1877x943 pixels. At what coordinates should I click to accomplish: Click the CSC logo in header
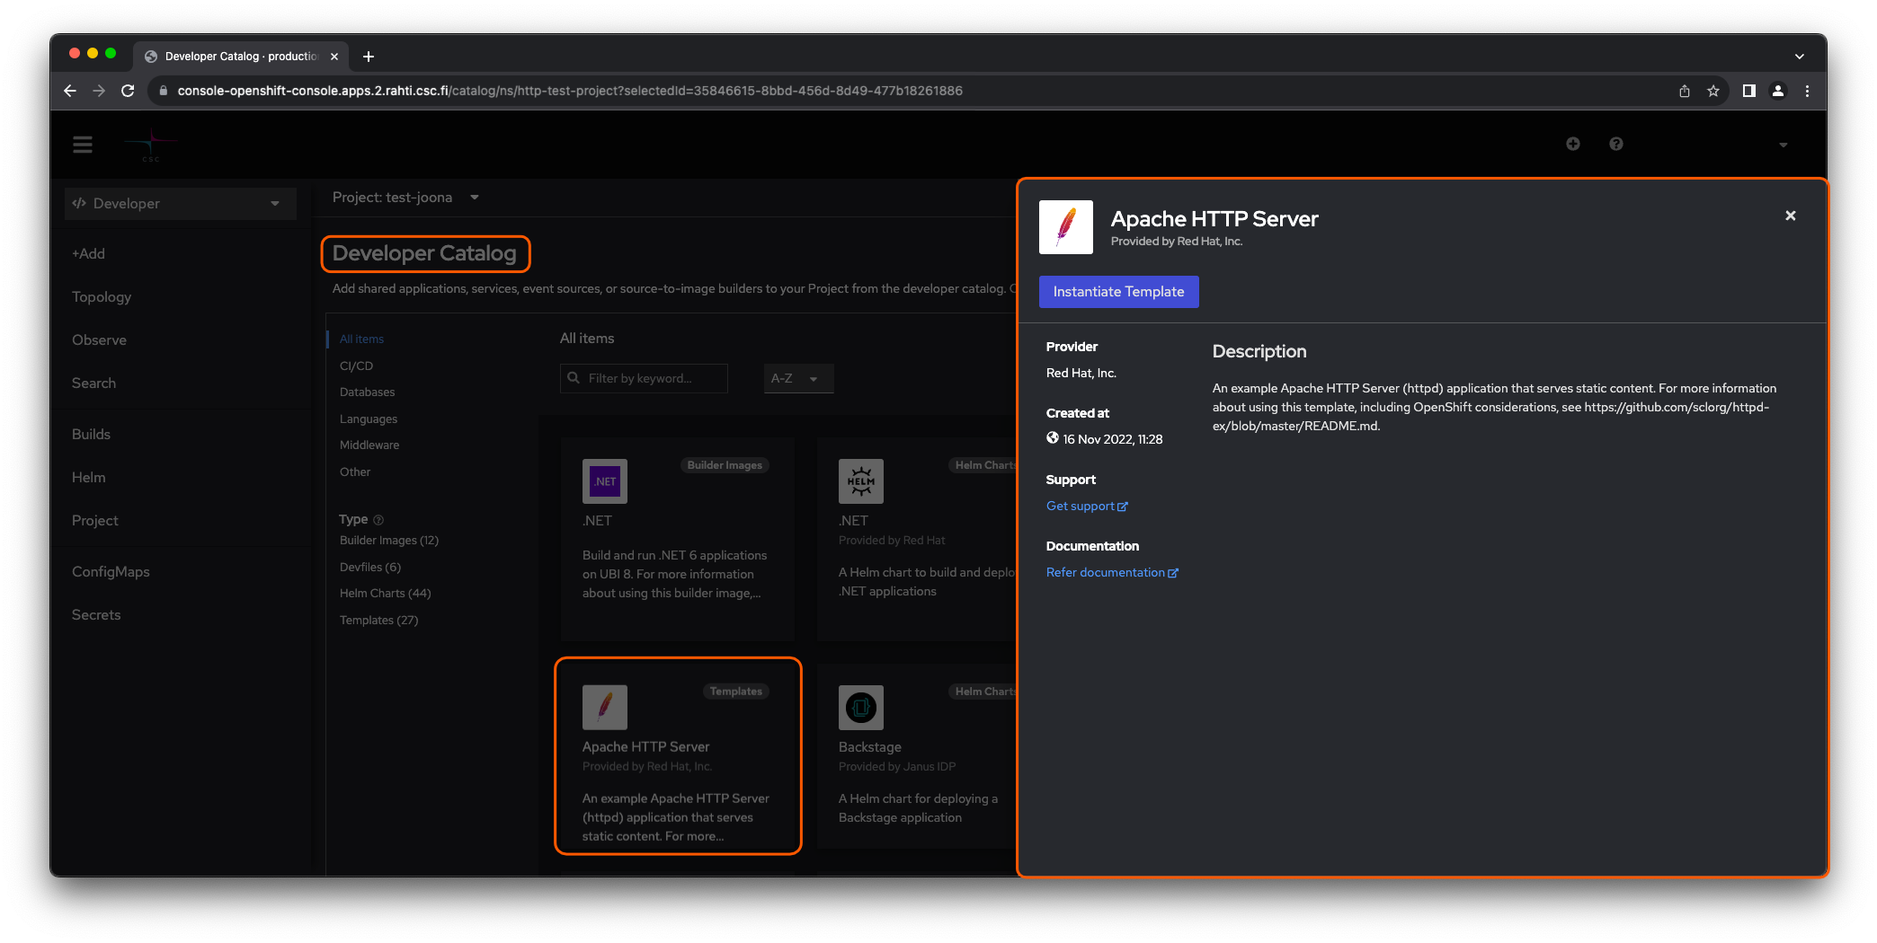(152, 145)
